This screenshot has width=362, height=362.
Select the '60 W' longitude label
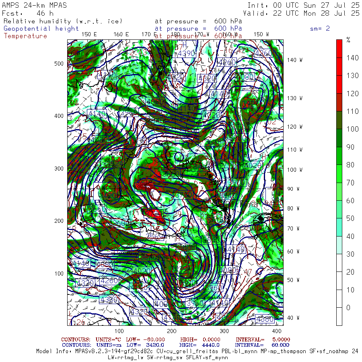point(293,251)
